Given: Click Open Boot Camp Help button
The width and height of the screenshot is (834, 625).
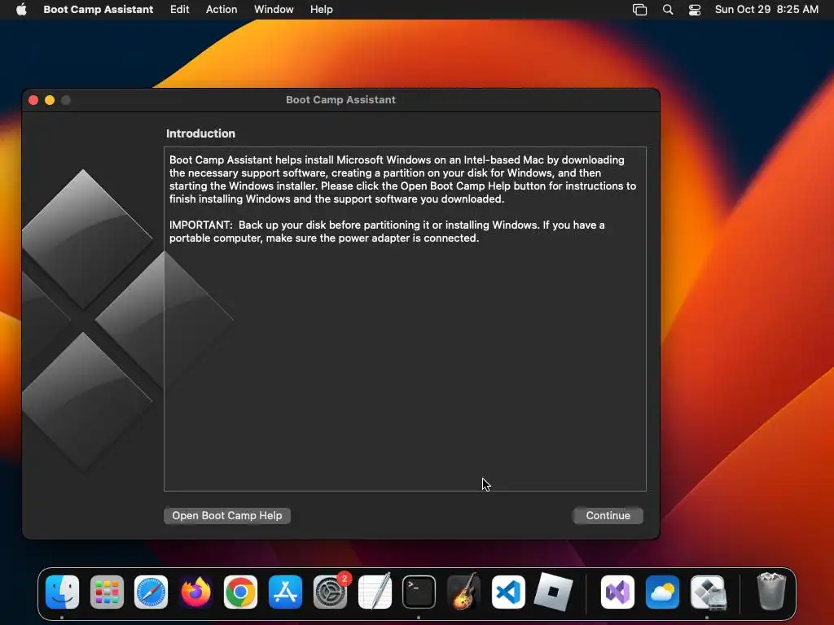Looking at the screenshot, I should 227,515.
